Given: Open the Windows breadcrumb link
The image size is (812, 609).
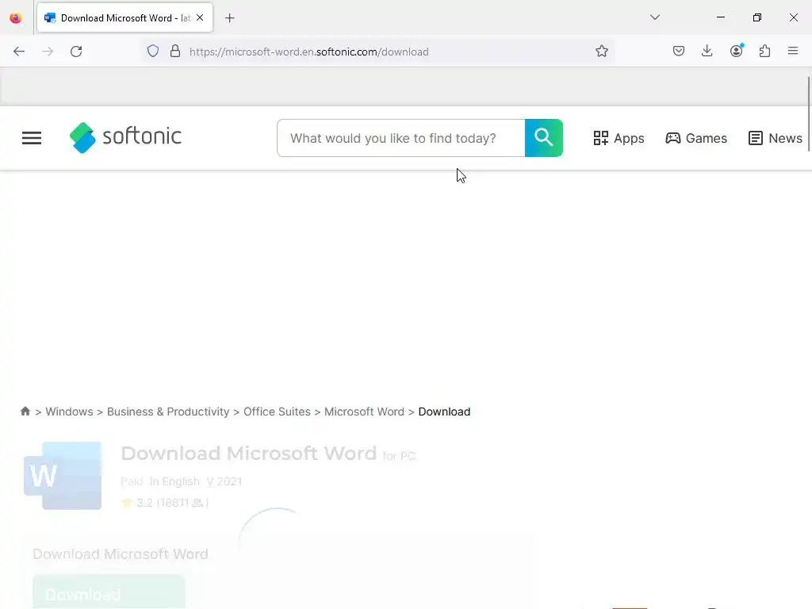Looking at the screenshot, I should pyautogui.click(x=70, y=412).
